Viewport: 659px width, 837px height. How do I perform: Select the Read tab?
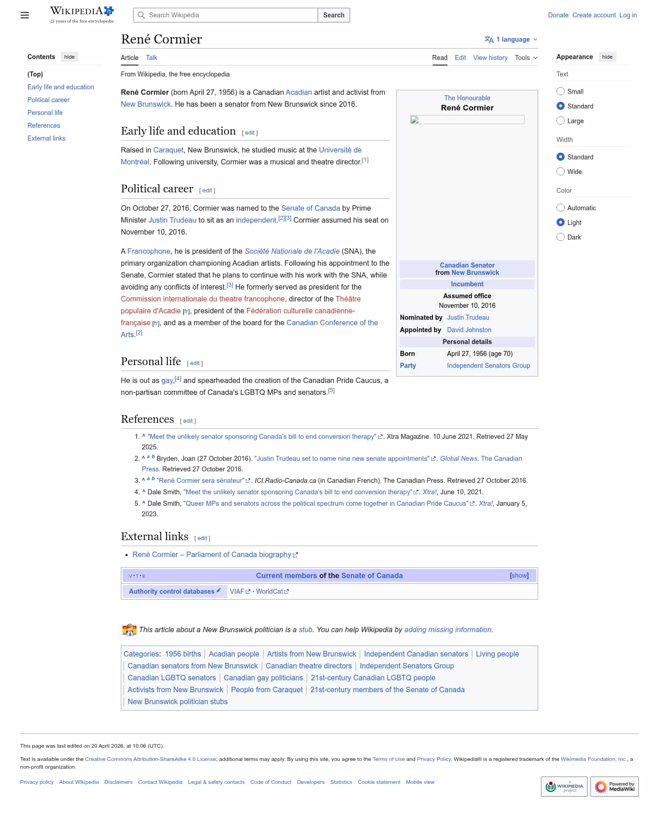click(x=440, y=58)
